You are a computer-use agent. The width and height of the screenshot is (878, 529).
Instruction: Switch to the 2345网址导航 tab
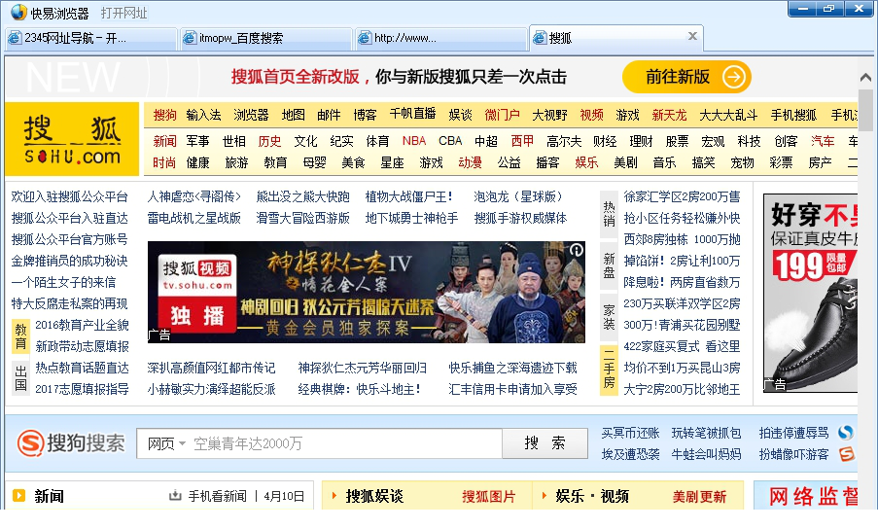[x=90, y=38]
